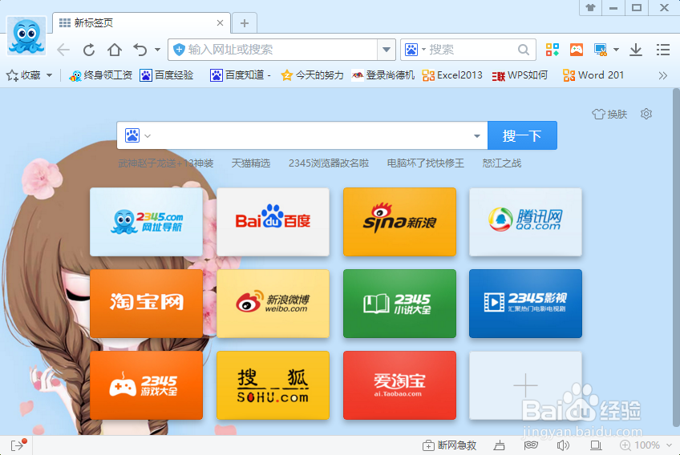
Task: Click the main page search input
Action: coord(302,135)
